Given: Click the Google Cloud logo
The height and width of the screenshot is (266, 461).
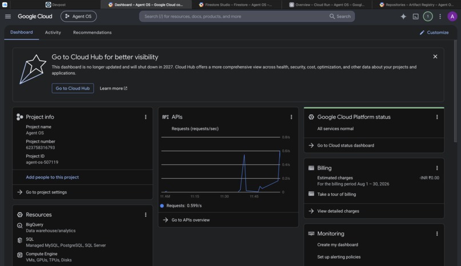Looking at the screenshot, I should (x=35, y=17).
